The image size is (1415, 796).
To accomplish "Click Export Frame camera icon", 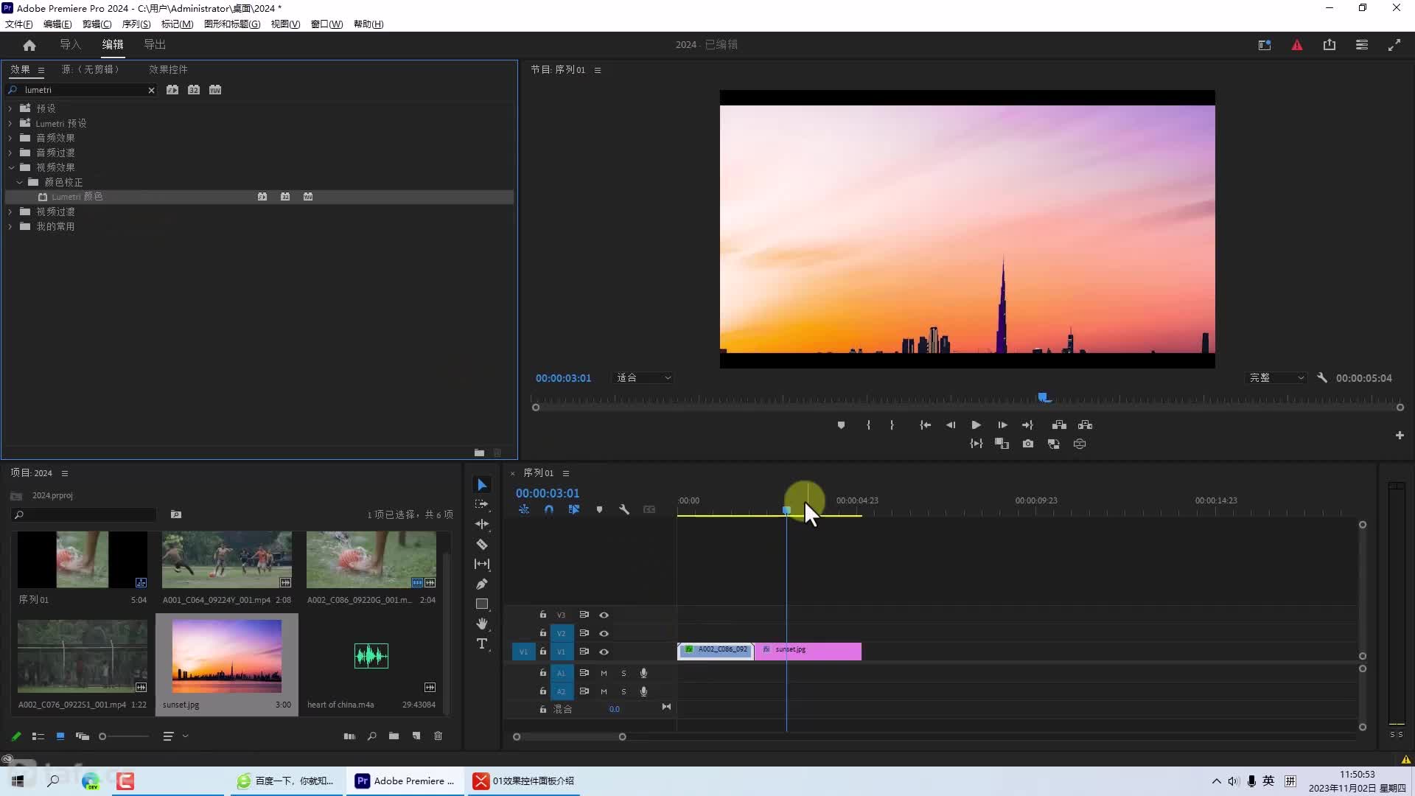I will [x=1028, y=444].
